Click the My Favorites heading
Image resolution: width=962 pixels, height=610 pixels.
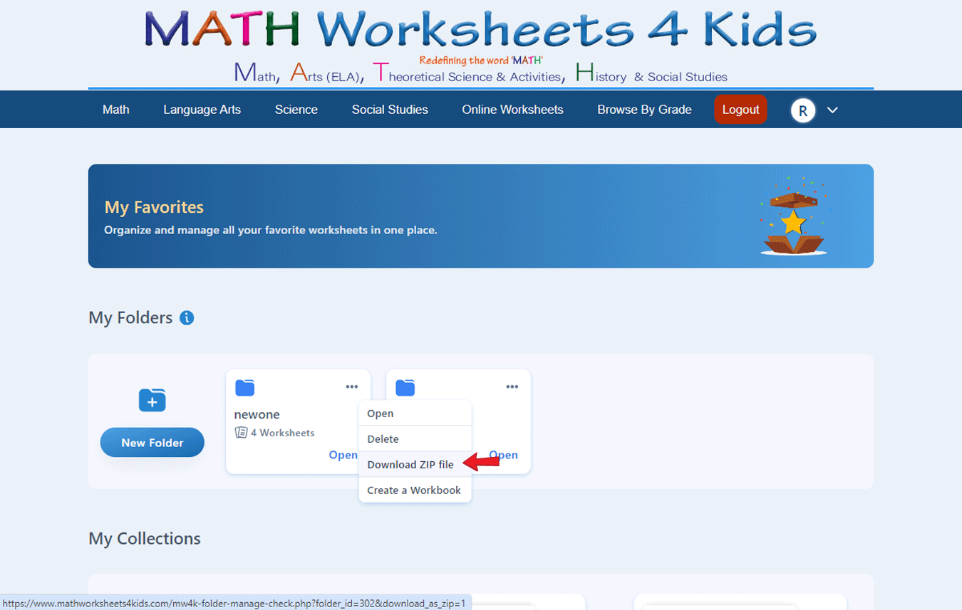[x=154, y=207]
